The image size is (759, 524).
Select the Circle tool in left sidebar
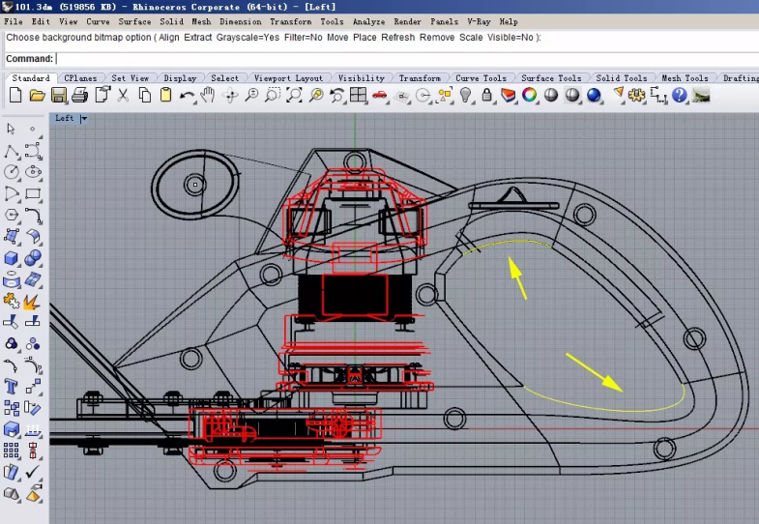click(x=12, y=172)
